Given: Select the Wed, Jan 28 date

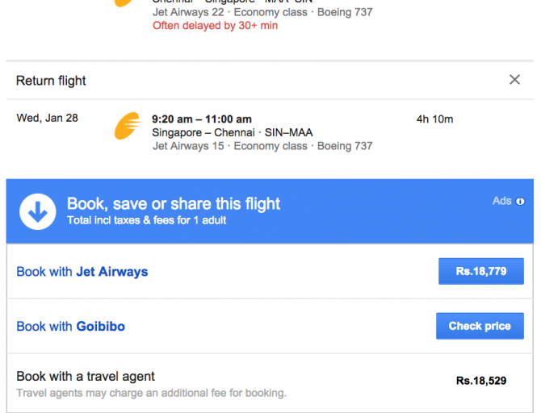Looking at the screenshot, I should [x=48, y=119].
